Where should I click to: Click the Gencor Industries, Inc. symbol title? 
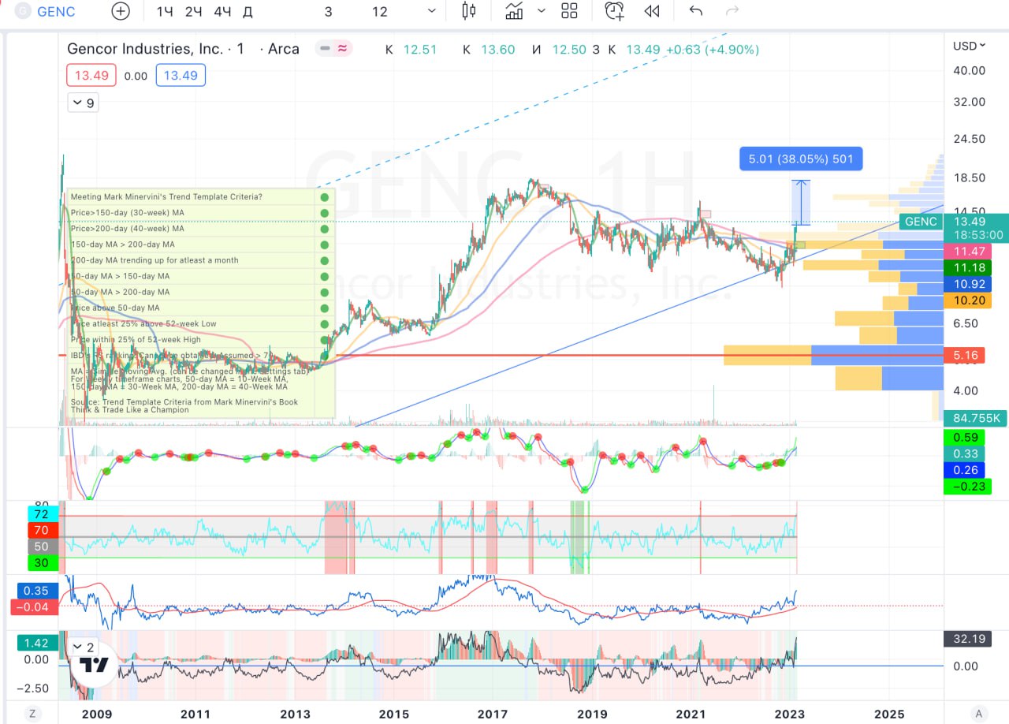coord(145,49)
